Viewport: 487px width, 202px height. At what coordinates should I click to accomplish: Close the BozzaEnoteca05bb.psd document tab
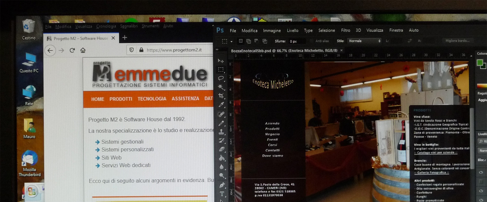[341, 50]
